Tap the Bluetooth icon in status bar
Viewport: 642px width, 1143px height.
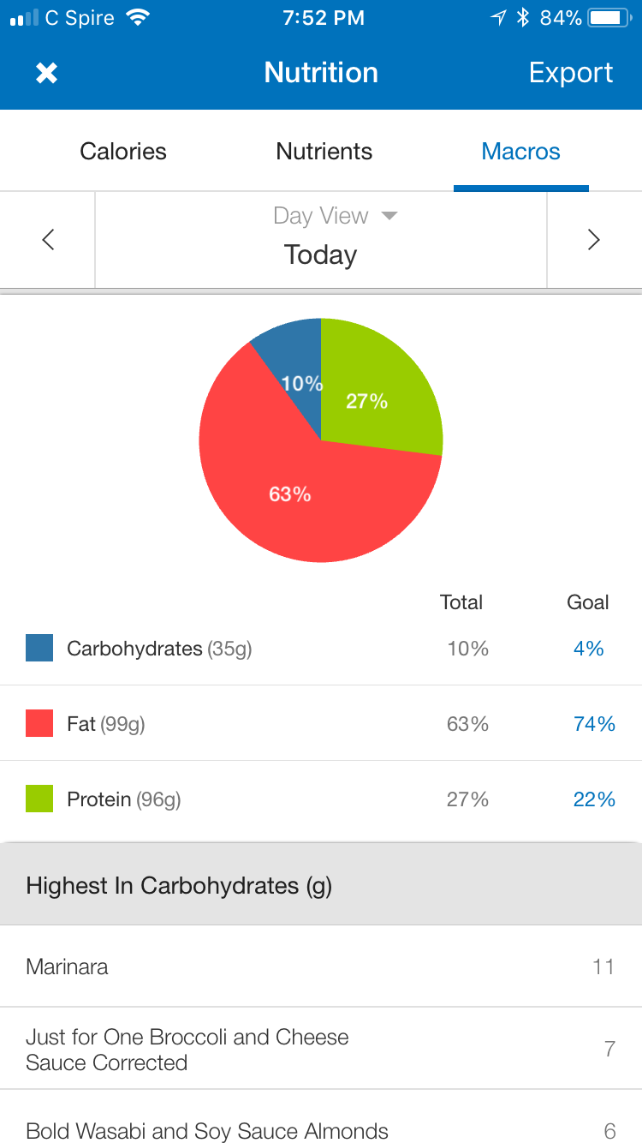(x=523, y=18)
